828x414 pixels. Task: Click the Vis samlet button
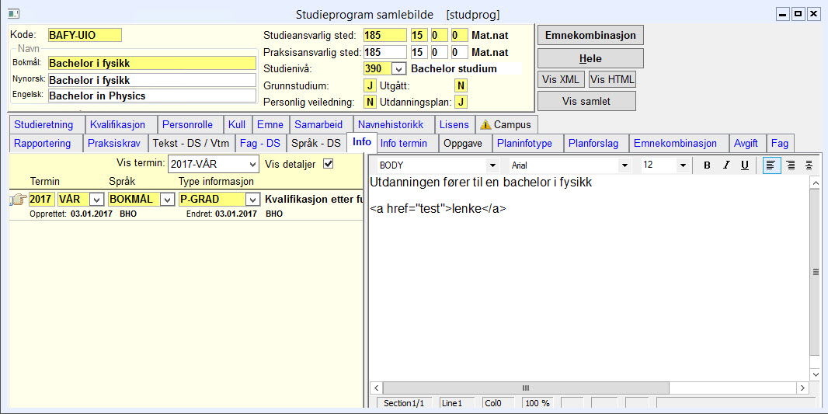click(586, 101)
